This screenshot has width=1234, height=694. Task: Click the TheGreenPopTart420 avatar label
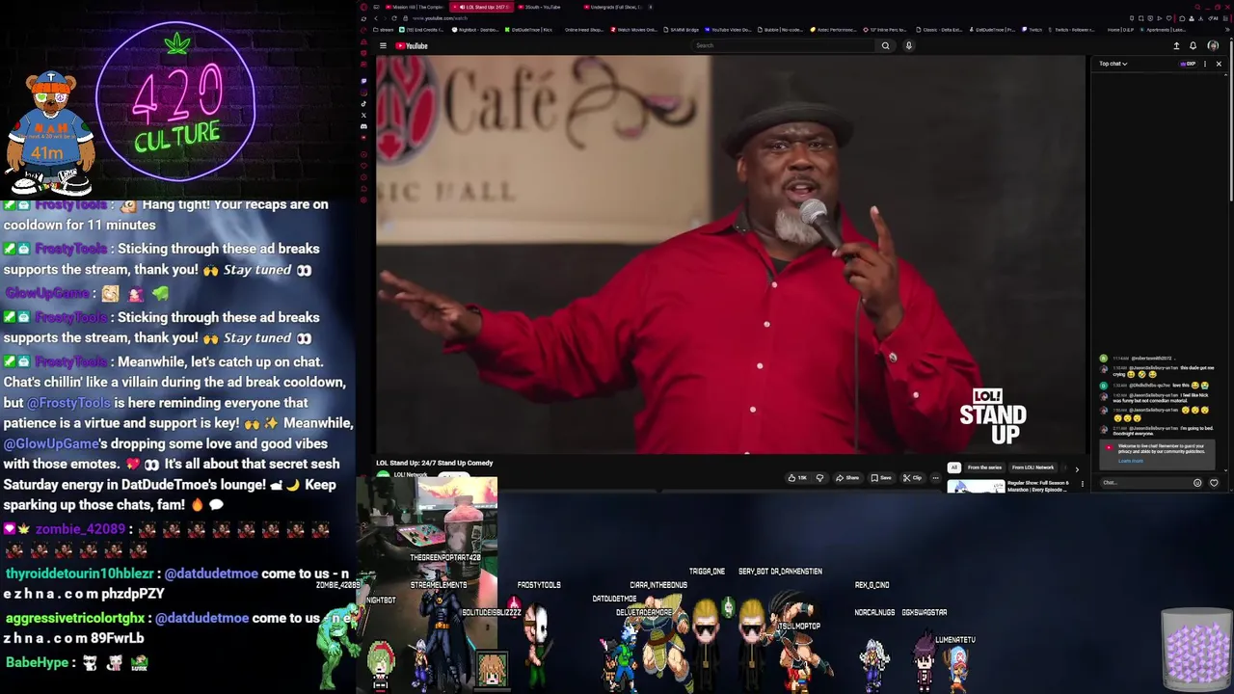pos(444,558)
